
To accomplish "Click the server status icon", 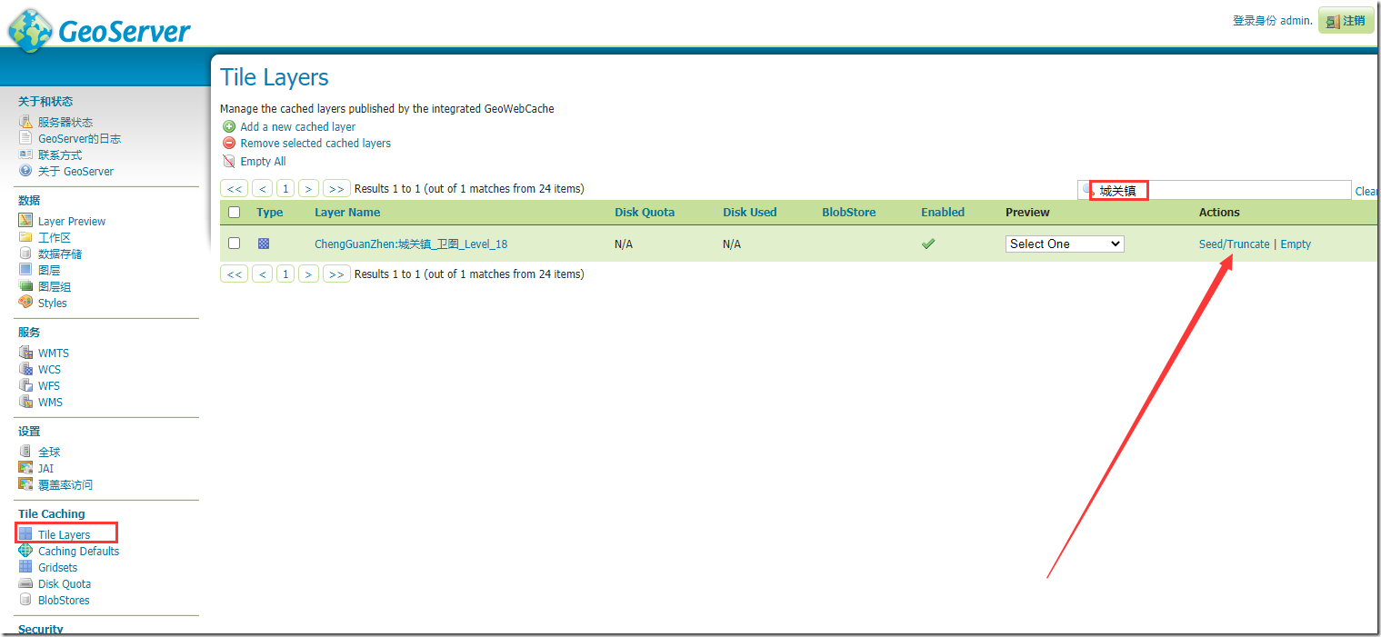I will point(25,122).
